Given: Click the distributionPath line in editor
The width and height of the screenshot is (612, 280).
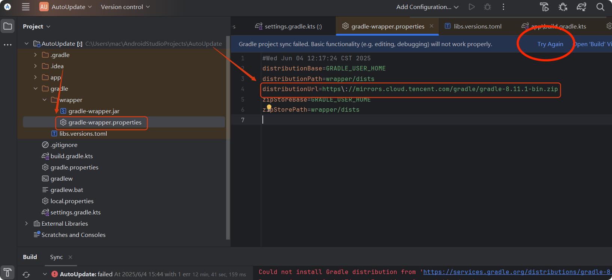Looking at the screenshot, I should click(x=318, y=79).
